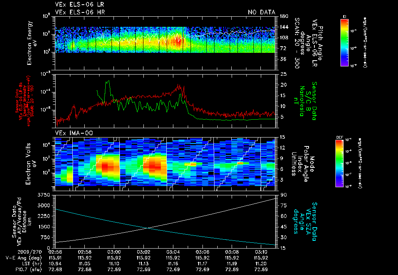Click the green magnetic field peak near 03:00
398x275 pixels.
[108, 81]
